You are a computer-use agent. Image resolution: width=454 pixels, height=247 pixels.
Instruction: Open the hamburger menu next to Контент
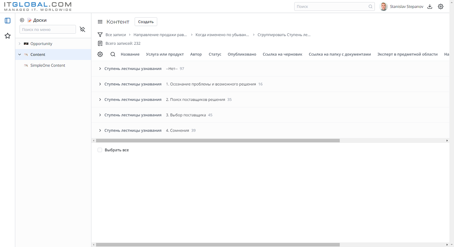pyautogui.click(x=100, y=22)
